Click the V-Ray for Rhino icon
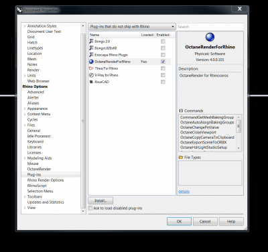This screenshot has width=268, height=252. (91, 75)
